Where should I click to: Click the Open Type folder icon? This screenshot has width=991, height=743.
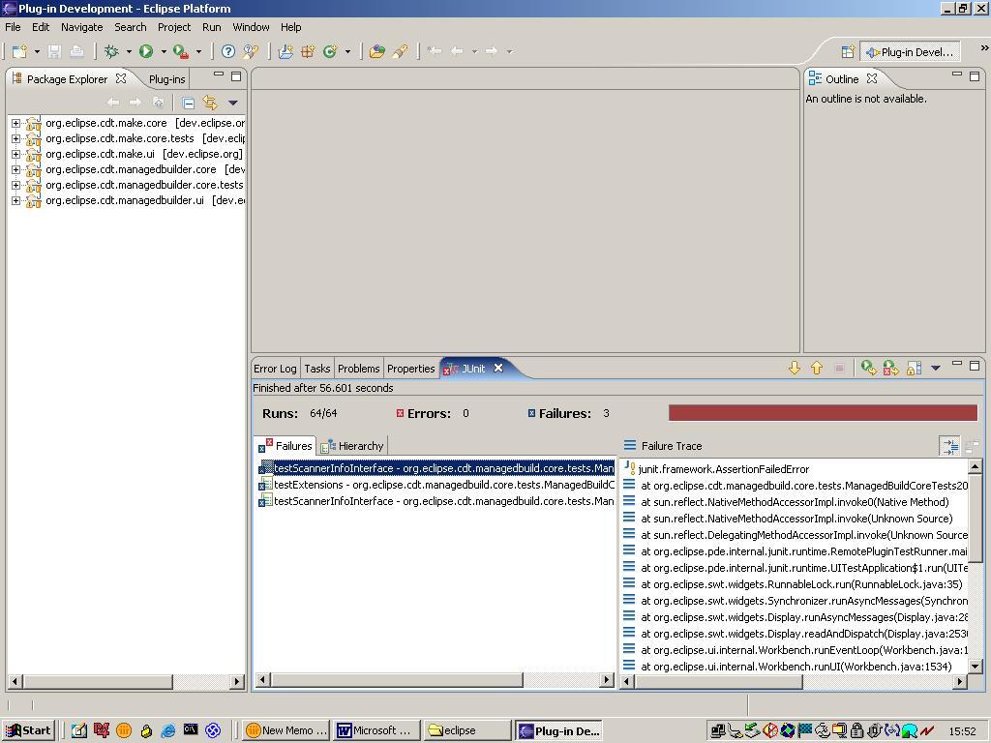point(377,51)
